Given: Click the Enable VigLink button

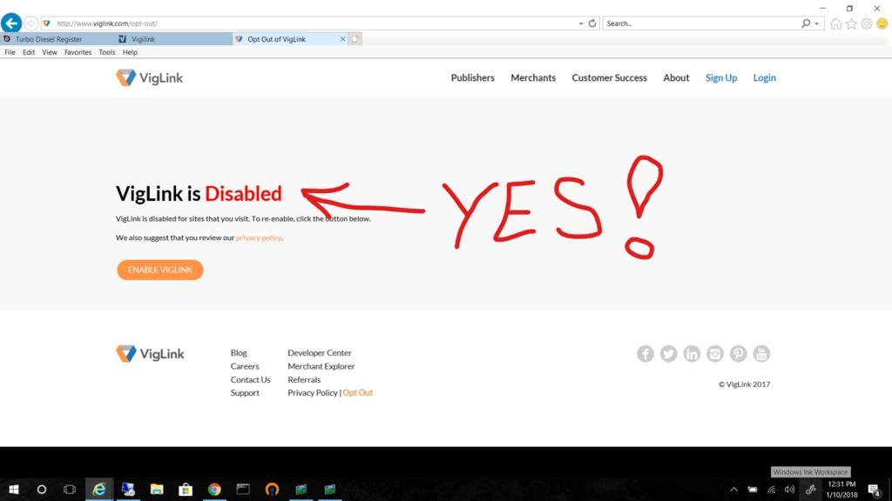Looking at the screenshot, I should coord(160,270).
